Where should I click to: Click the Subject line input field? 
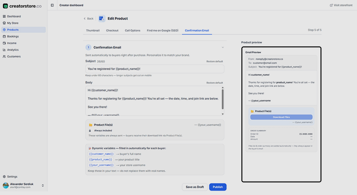pos(154,69)
